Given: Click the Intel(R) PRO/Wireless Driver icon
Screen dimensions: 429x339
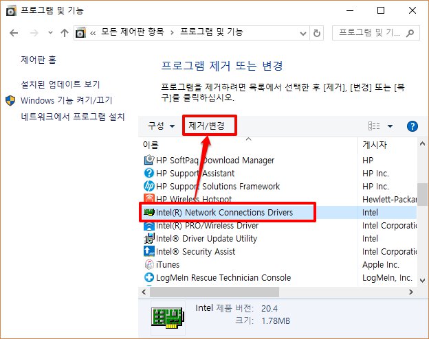Looking at the screenshot, I should tap(149, 226).
